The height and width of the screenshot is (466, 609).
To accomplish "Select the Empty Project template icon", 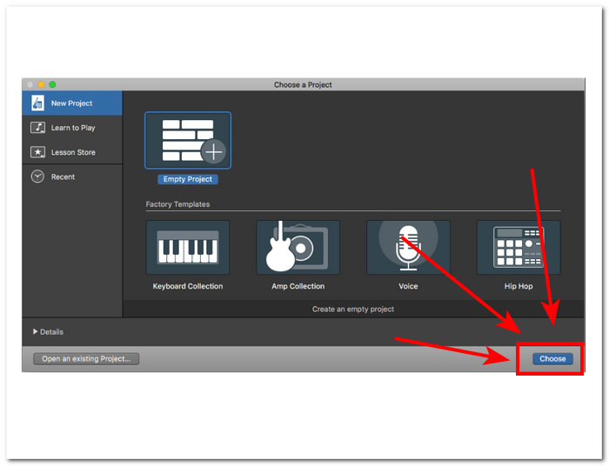I will pyautogui.click(x=188, y=141).
